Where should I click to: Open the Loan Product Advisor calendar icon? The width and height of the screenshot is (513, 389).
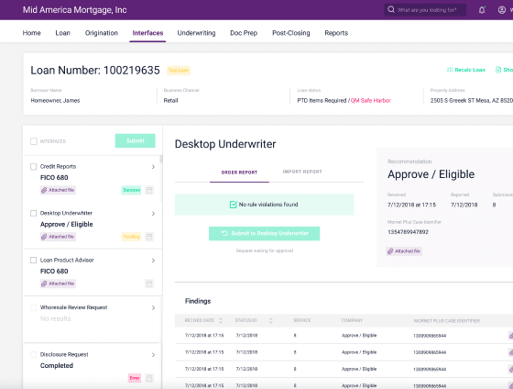coord(149,283)
